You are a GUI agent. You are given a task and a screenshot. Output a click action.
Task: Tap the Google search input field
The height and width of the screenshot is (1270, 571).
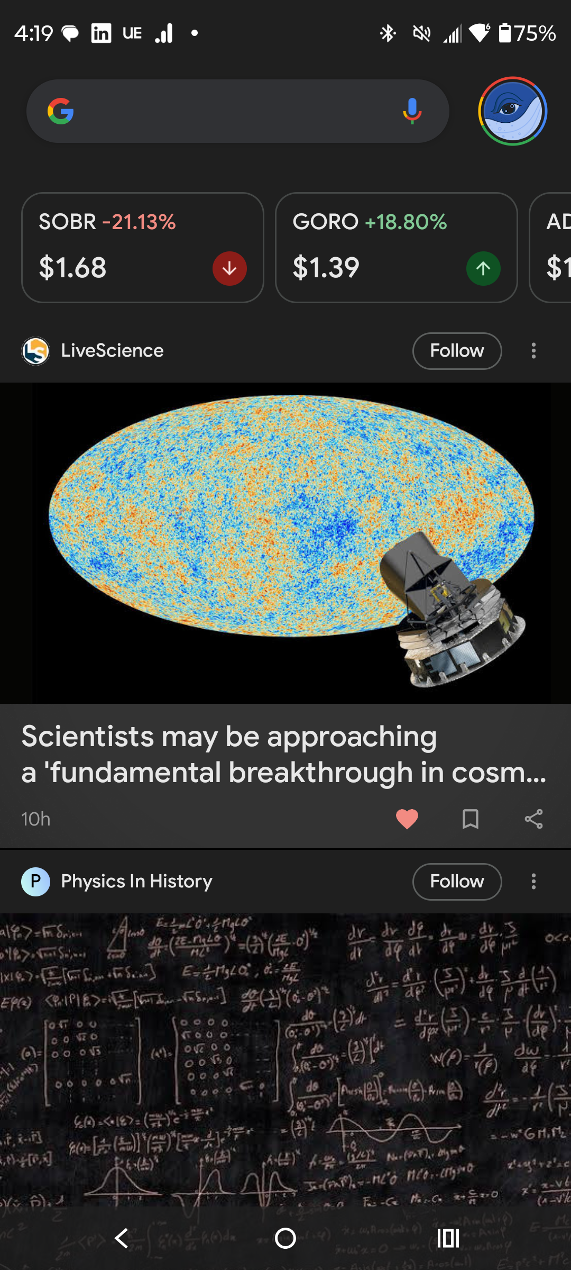click(x=233, y=111)
